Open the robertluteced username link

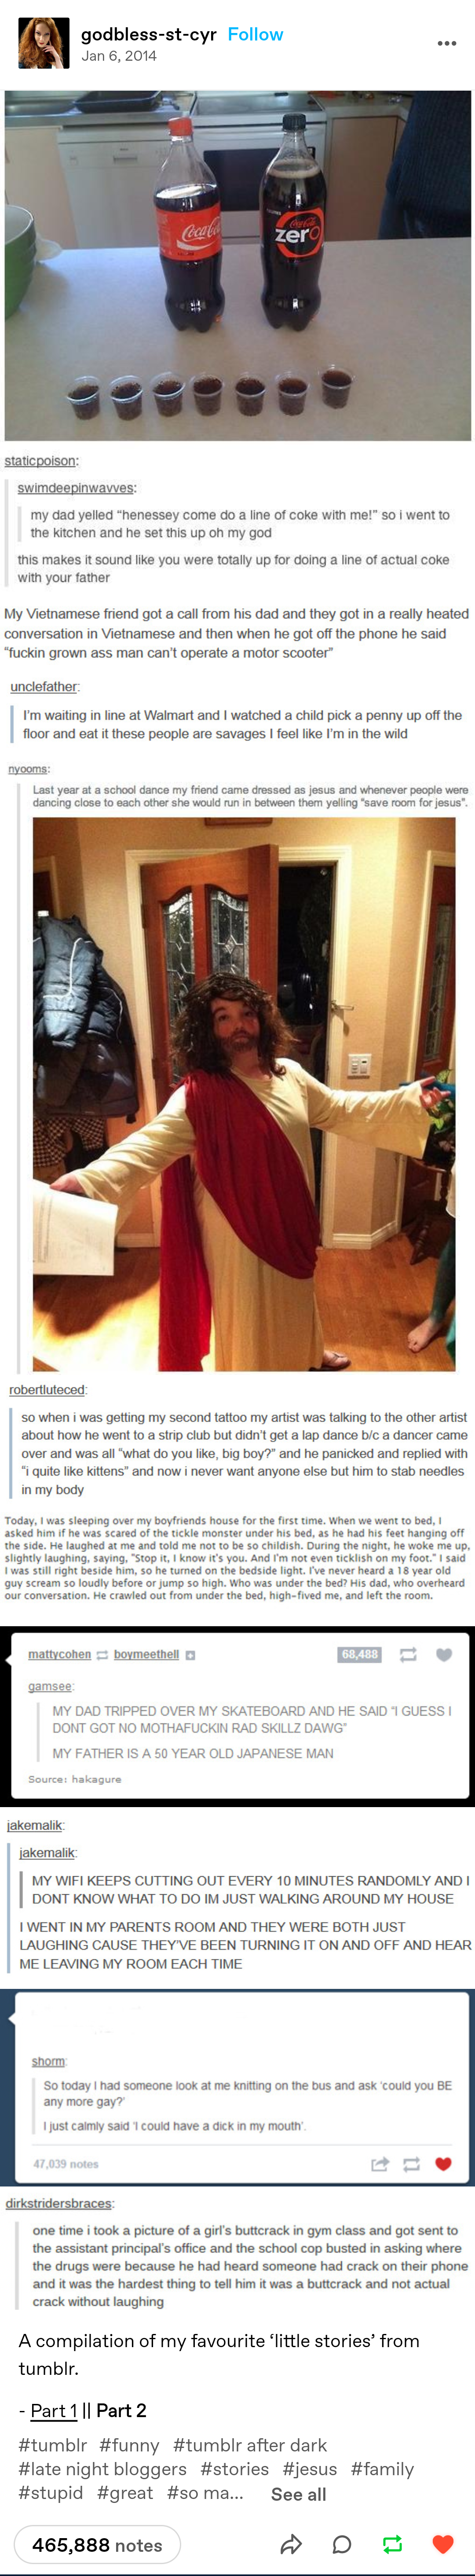coord(48,1389)
